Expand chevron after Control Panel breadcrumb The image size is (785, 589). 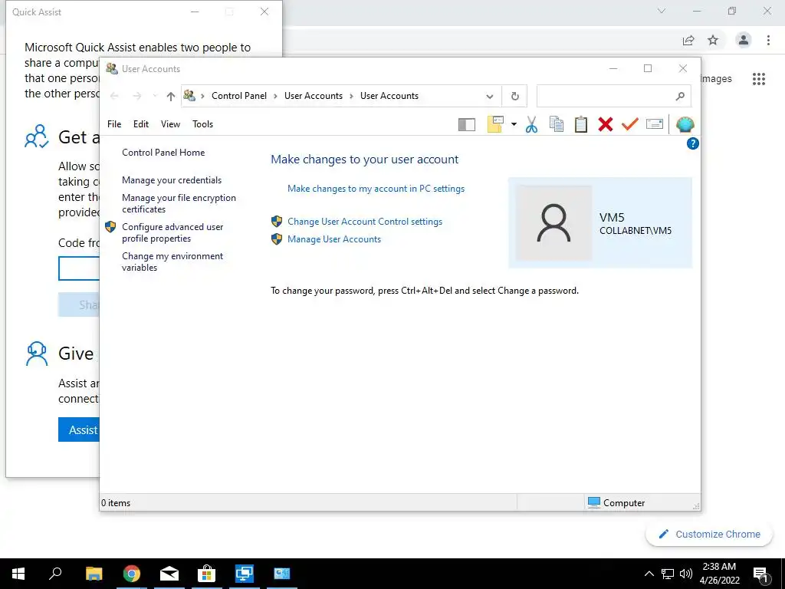(275, 96)
